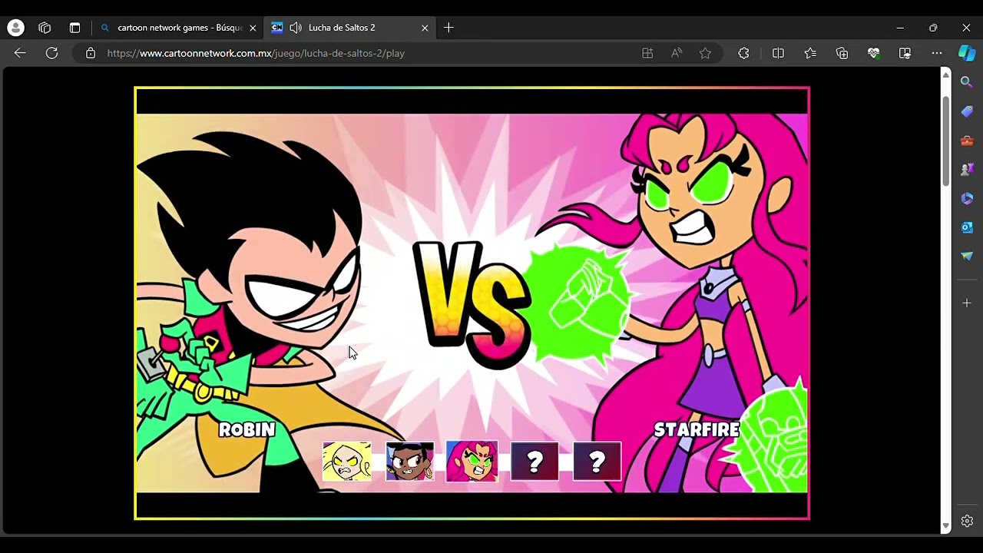Open the screenshot tool icon
This screenshot has width=983, height=553.
905,53
